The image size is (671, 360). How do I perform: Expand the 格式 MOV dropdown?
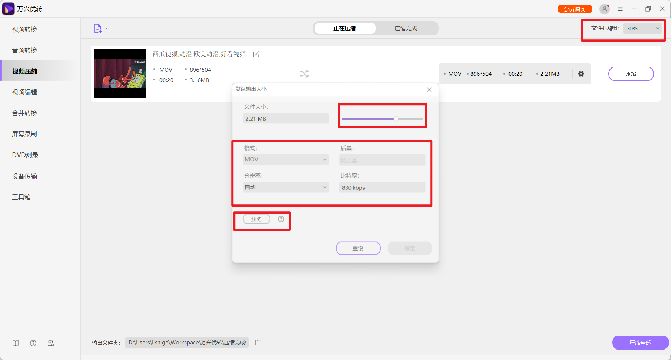tap(286, 160)
